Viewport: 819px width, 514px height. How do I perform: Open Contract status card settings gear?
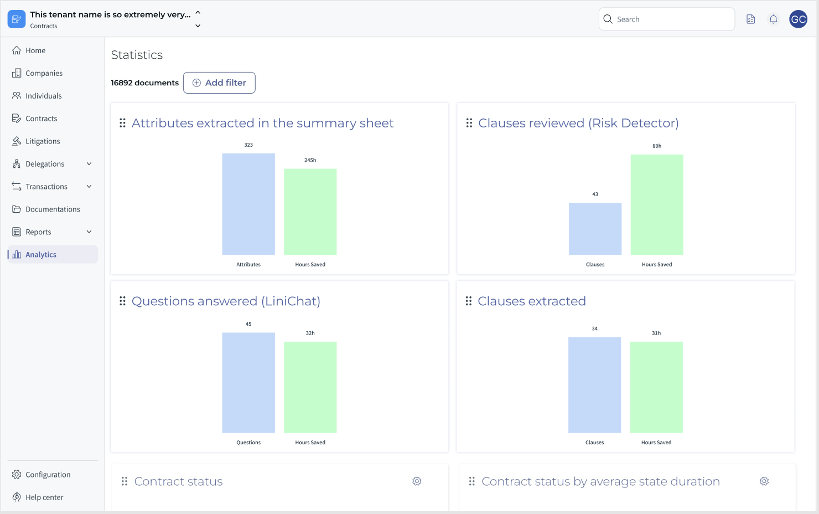point(417,481)
